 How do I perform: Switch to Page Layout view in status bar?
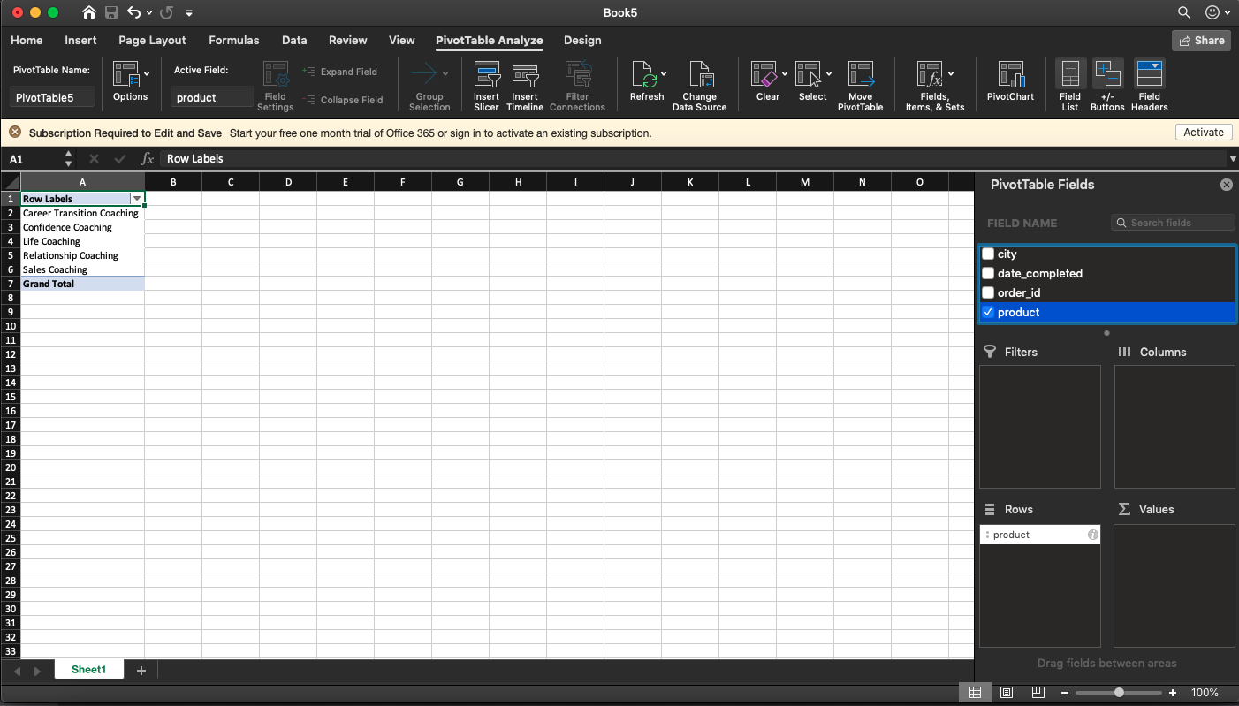click(1007, 693)
